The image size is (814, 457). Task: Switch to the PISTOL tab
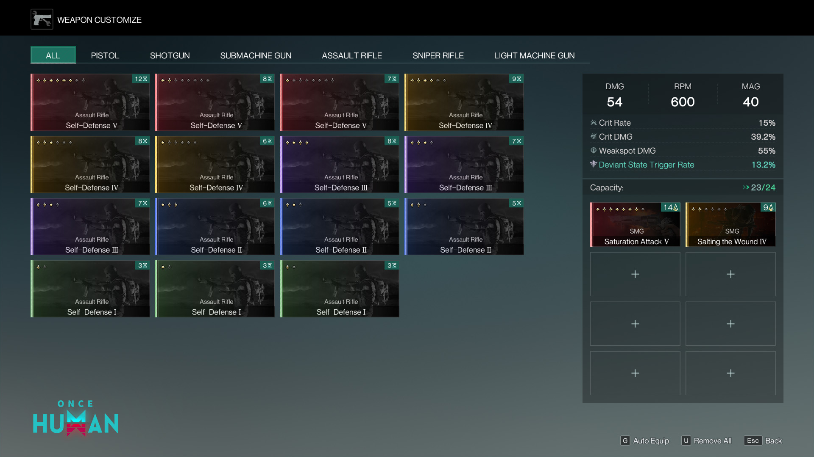[105, 55]
